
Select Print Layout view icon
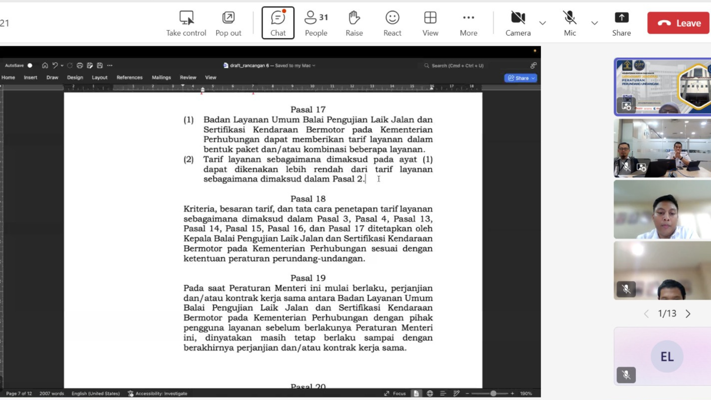pyautogui.click(x=416, y=393)
